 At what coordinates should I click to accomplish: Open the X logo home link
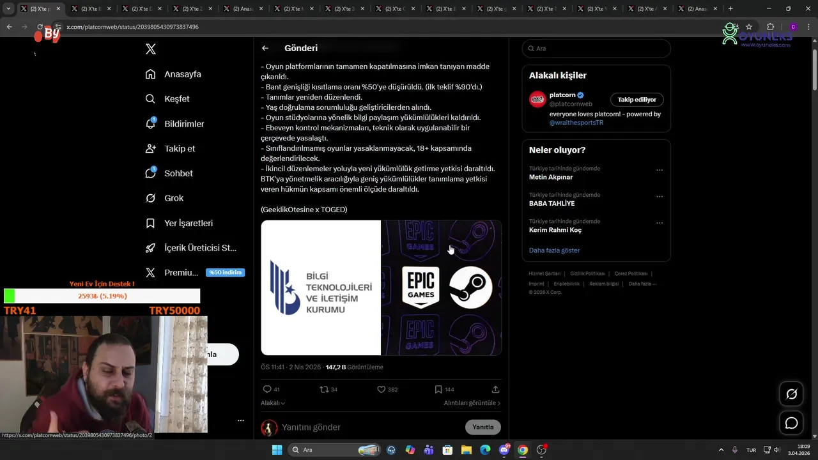[x=151, y=49]
